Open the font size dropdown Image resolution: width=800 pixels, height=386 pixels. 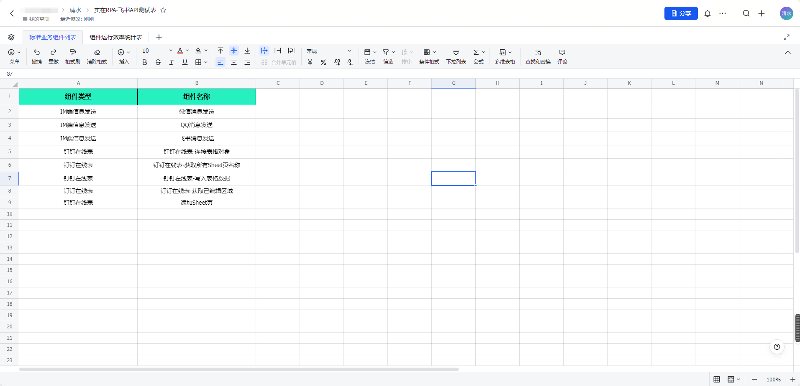(x=170, y=51)
